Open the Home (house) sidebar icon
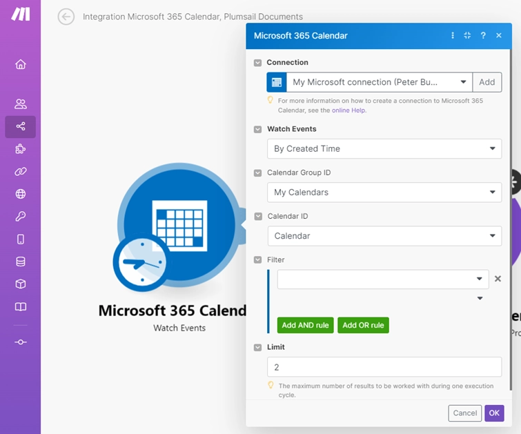Viewport: 521px width, 434px height. [x=21, y=64]
